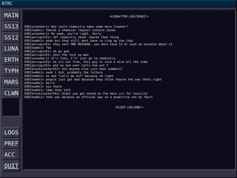Image resolution: width=237 pixels, height=178 pixels.
Task: Click the line "you there"
Action: point(43,87)
